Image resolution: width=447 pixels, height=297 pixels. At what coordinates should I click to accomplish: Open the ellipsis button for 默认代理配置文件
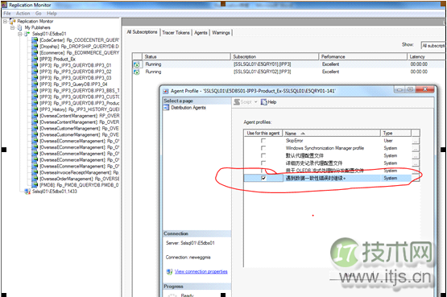[x=416, y=156]
